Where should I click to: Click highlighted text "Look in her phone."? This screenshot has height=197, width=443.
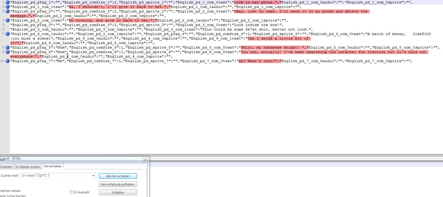click(x=255, y=2)
